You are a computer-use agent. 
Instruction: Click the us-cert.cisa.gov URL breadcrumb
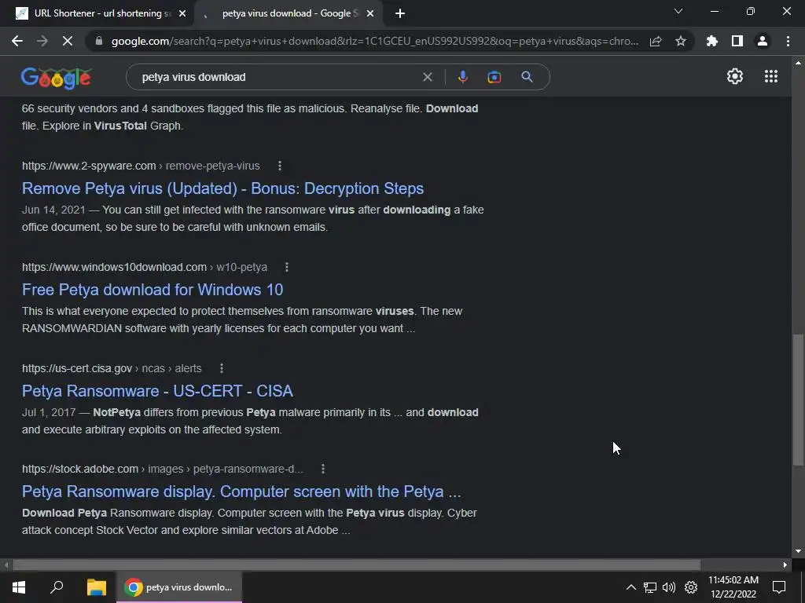coord(112,368)
